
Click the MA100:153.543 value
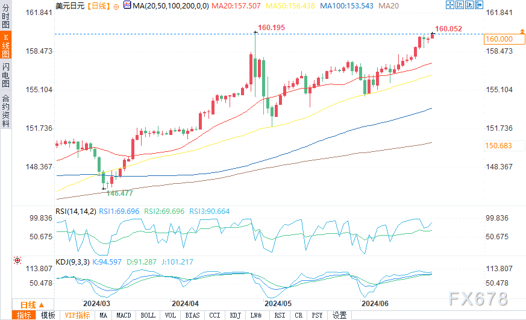(346, 5)
